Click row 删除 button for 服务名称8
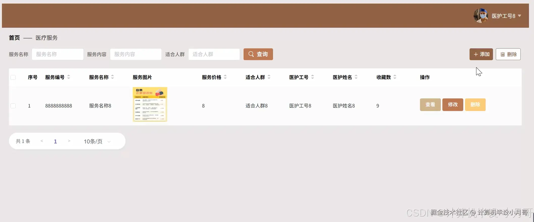This screenshot has width=534, height=222. click(x=475, y=105)
